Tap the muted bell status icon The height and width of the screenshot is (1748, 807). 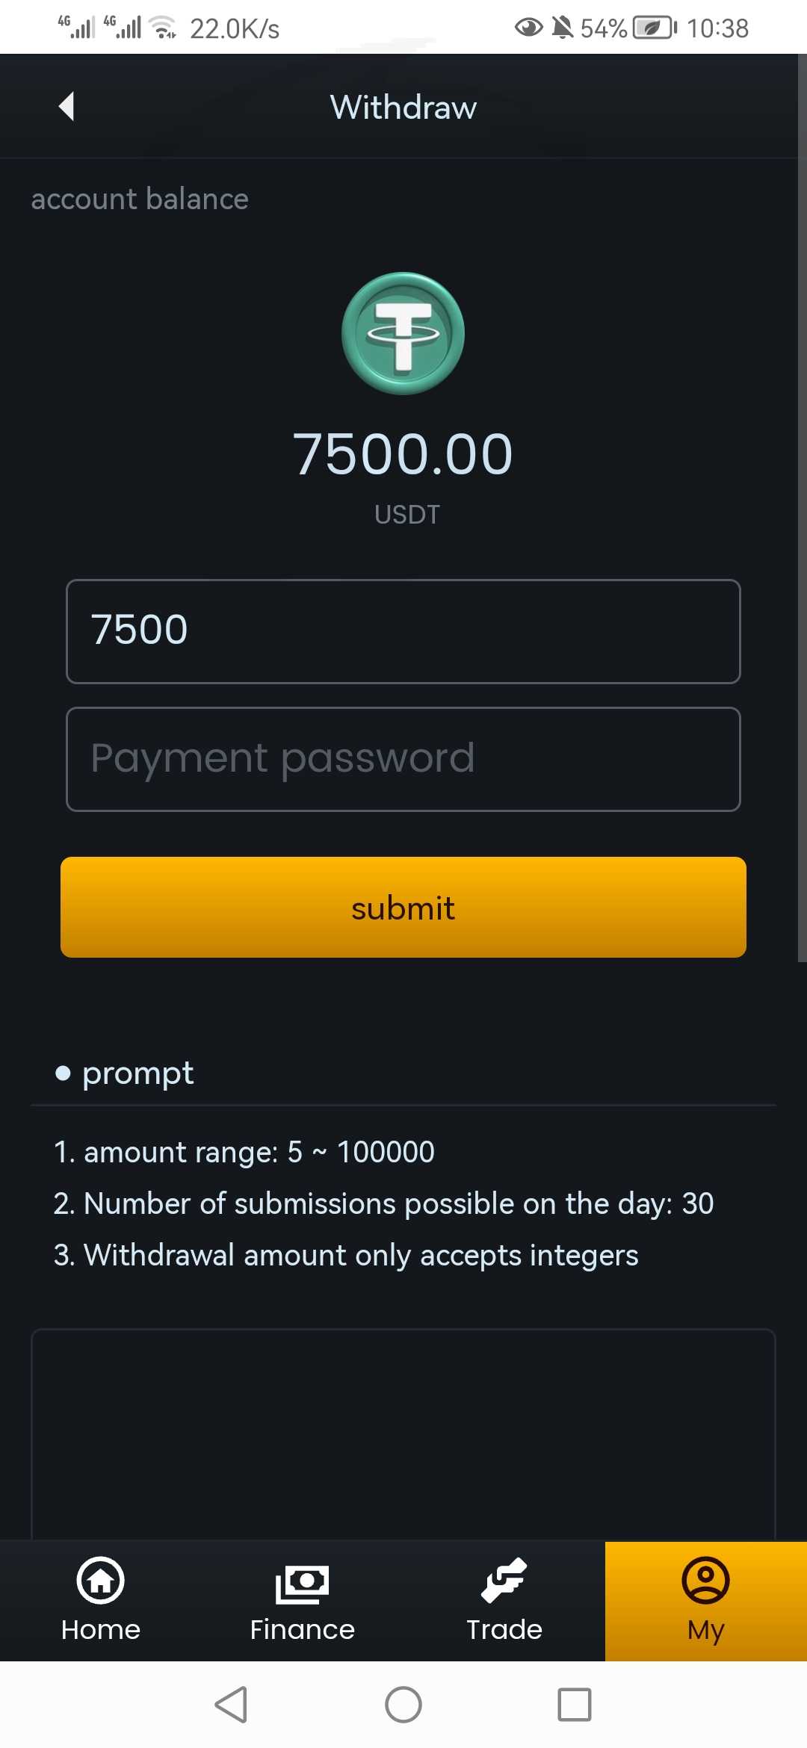click(x=562, y=28)
